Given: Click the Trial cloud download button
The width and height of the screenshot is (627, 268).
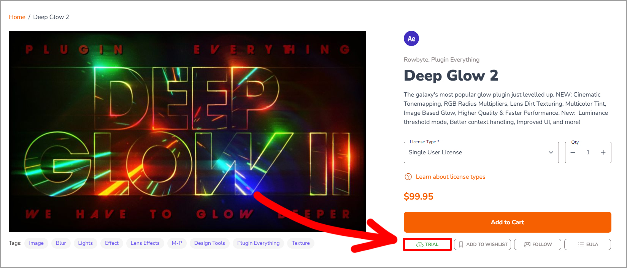Looking at the screenshot, I should coord(427,244).
